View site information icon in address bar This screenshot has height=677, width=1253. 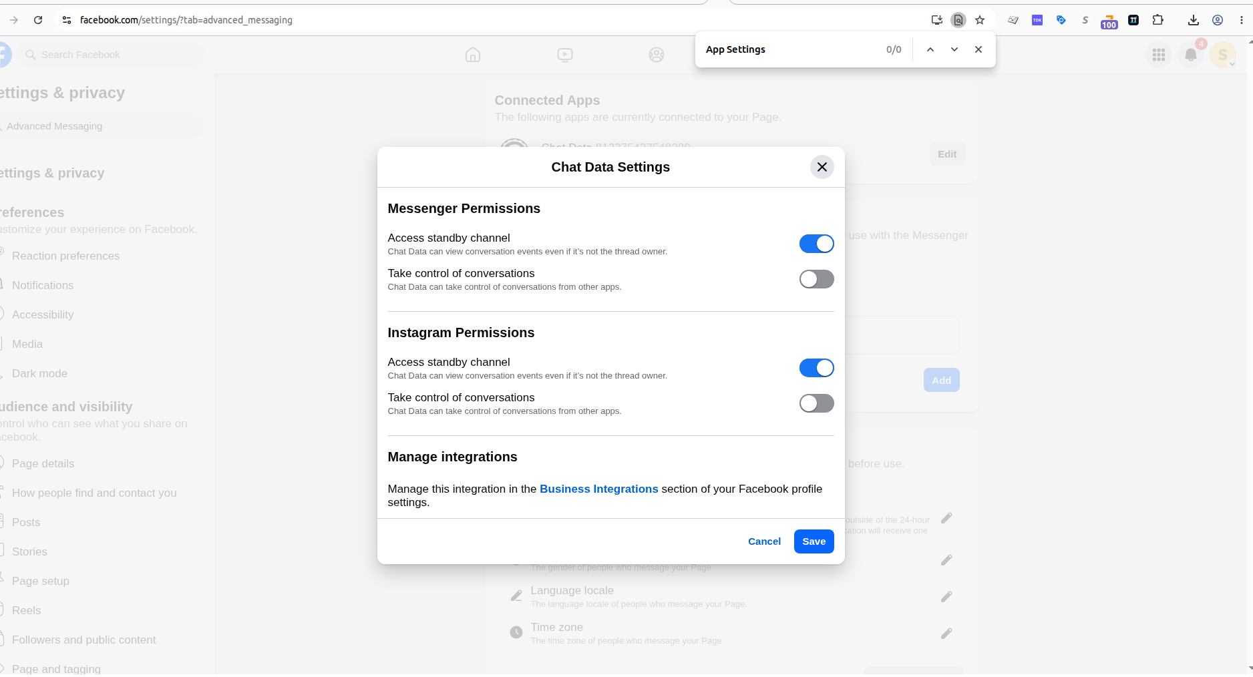66,20
